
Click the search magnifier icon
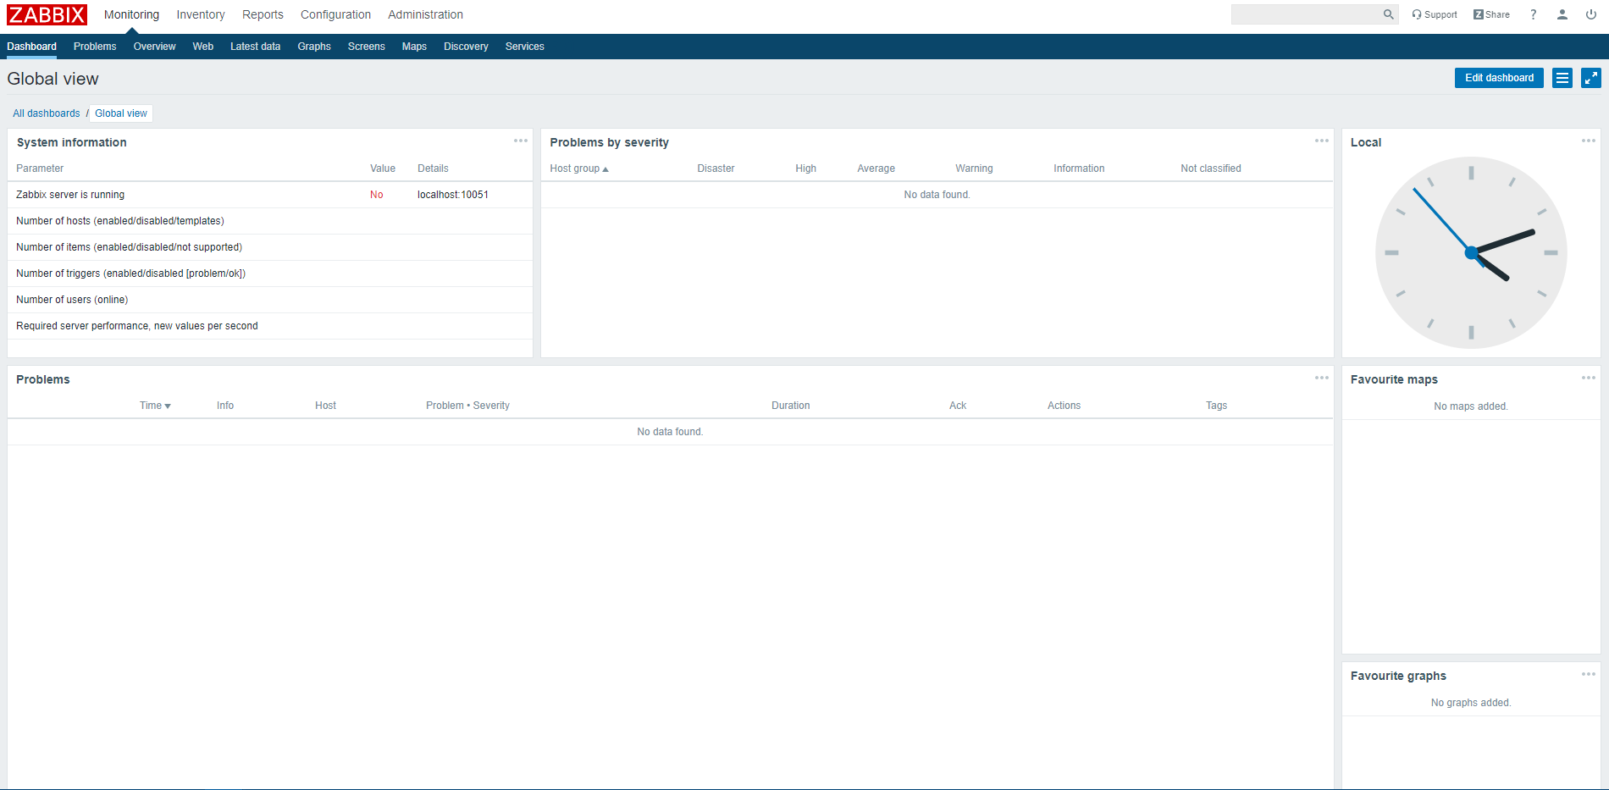point(1388,14)
